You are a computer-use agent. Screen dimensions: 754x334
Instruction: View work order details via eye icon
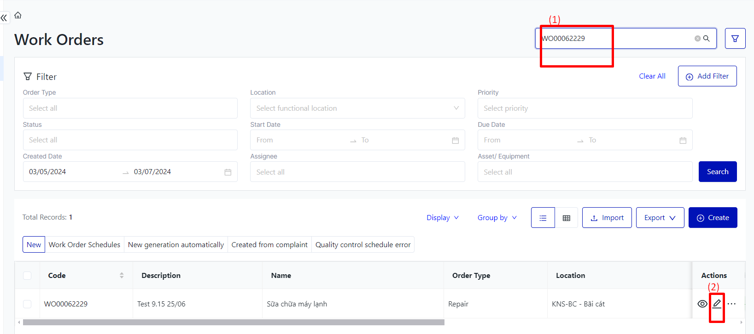tap(702, 304)
